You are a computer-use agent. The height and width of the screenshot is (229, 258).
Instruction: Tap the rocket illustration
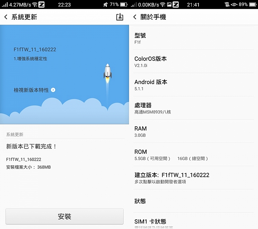click(x=107, y=73)
